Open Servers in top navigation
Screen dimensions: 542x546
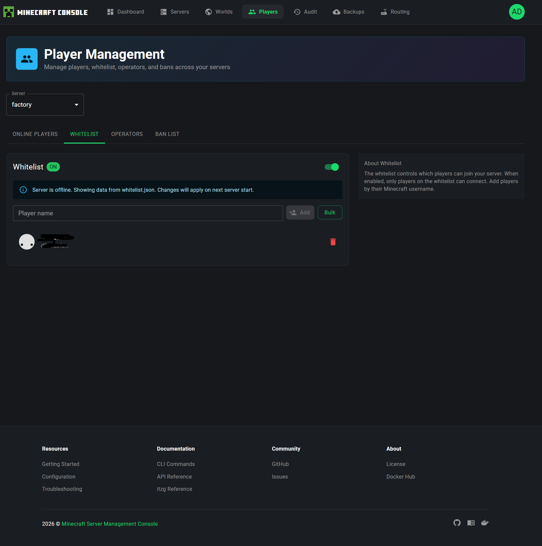pyautogui.click(x=175, y=12)
